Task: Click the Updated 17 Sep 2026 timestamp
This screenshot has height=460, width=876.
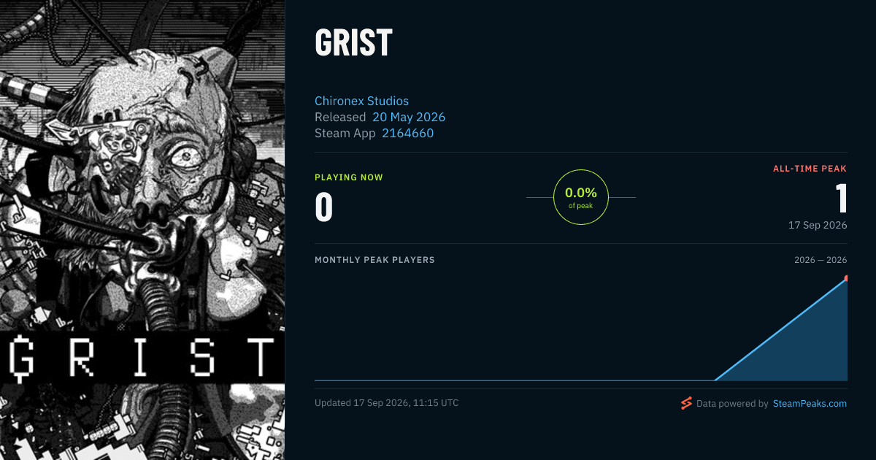Action: 387,403
